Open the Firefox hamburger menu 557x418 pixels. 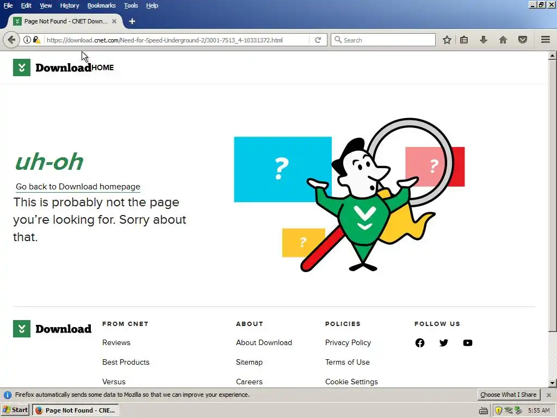pyautogui.click(x=546, y=40)
